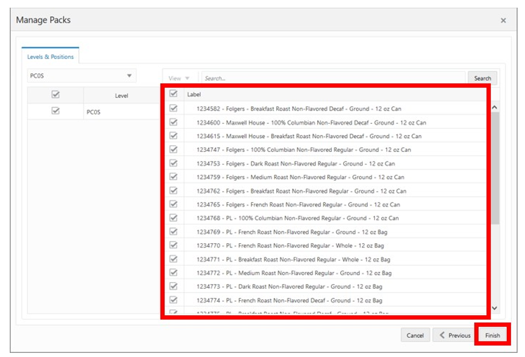Viewport: 525px width, 357px height.
Task: Uncheck item 1234771 PL Breakfast Roast Whole
Action: point(174,259)
